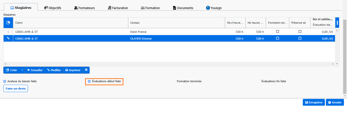
Task: Uncheck Évaluations début faite checkbox
Action: pos(89,81)
